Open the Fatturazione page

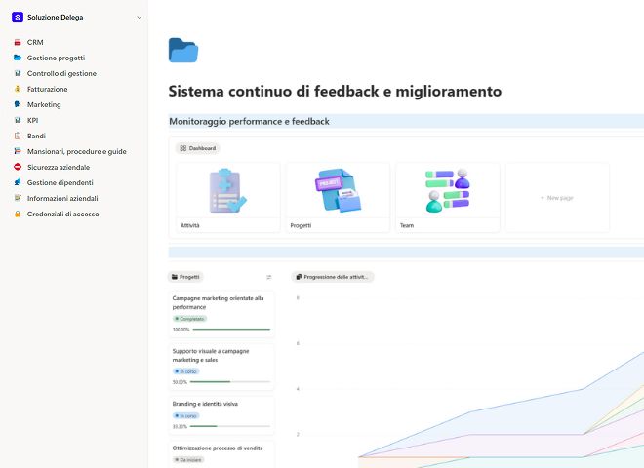47,89
